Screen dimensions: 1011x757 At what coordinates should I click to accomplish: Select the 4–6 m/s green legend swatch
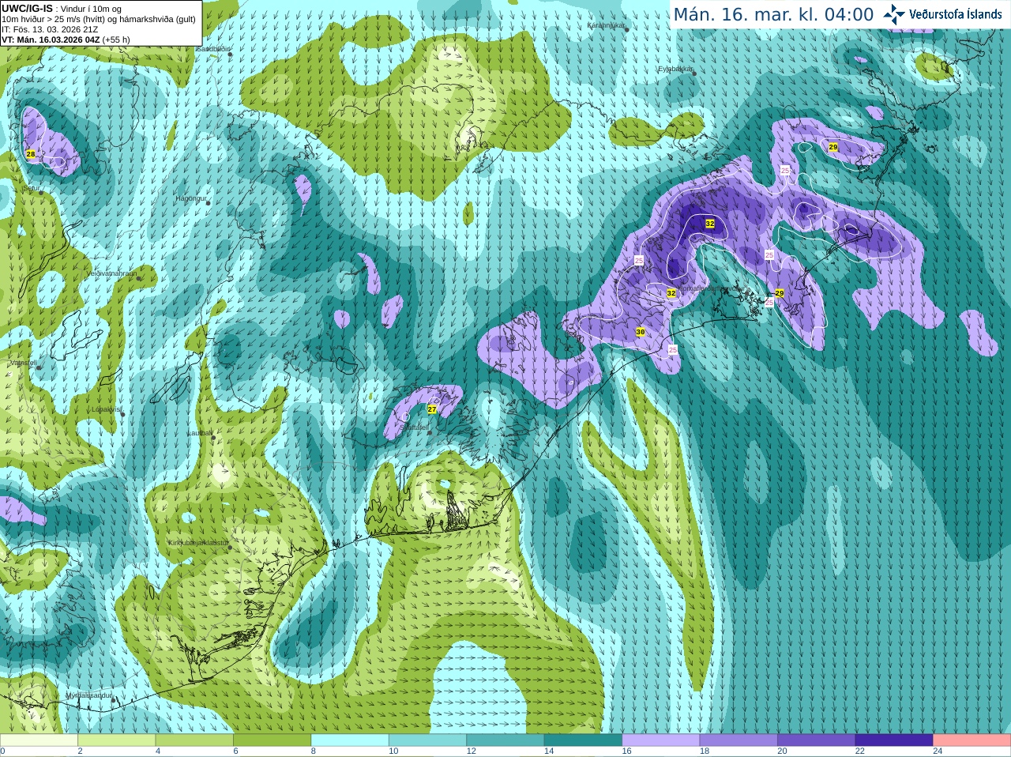click(x=194, y=740)
